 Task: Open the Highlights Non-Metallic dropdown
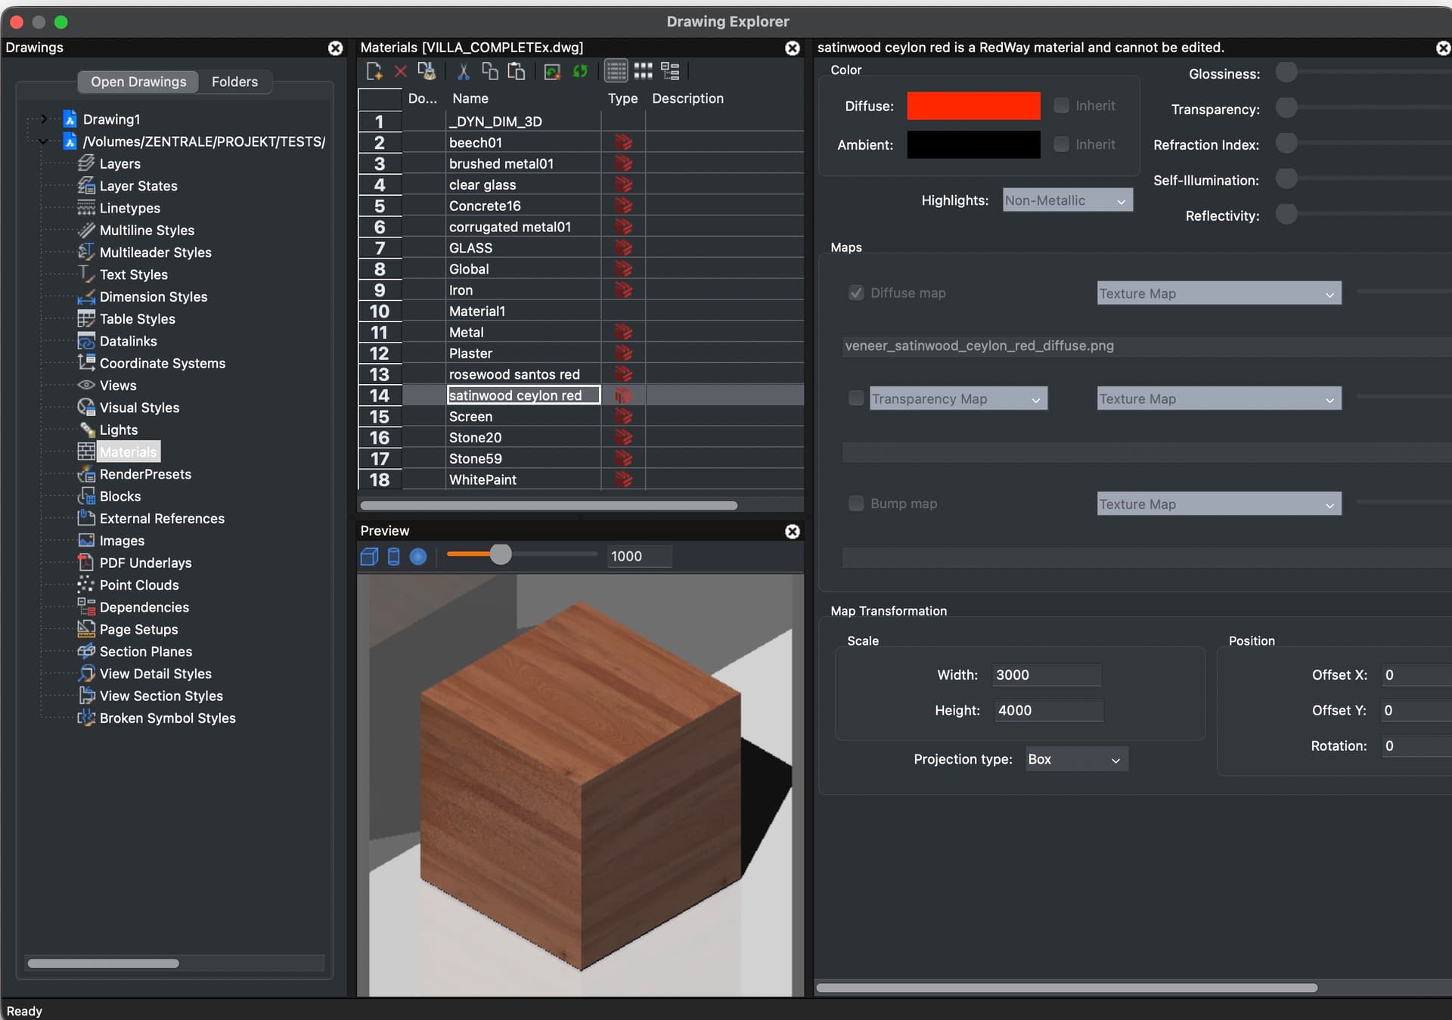point(1067,200)
